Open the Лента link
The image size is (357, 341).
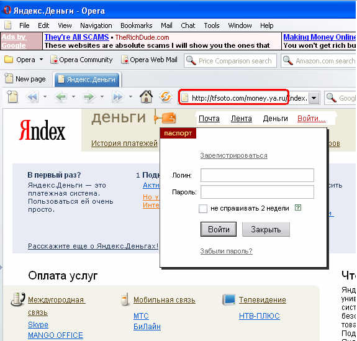pos(242,119)
